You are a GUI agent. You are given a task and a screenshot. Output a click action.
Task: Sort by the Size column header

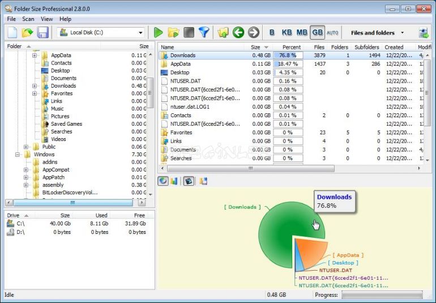pyautogui.click(x=258, y=47)
